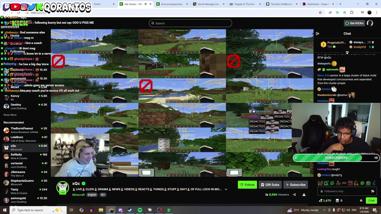Focus the Kick search field
381x214 pixels.
click(190, 23)
